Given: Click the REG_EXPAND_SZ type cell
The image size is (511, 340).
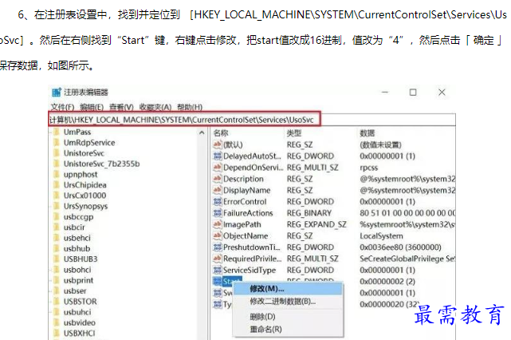Looking at the screenshot, I should 316,224.
